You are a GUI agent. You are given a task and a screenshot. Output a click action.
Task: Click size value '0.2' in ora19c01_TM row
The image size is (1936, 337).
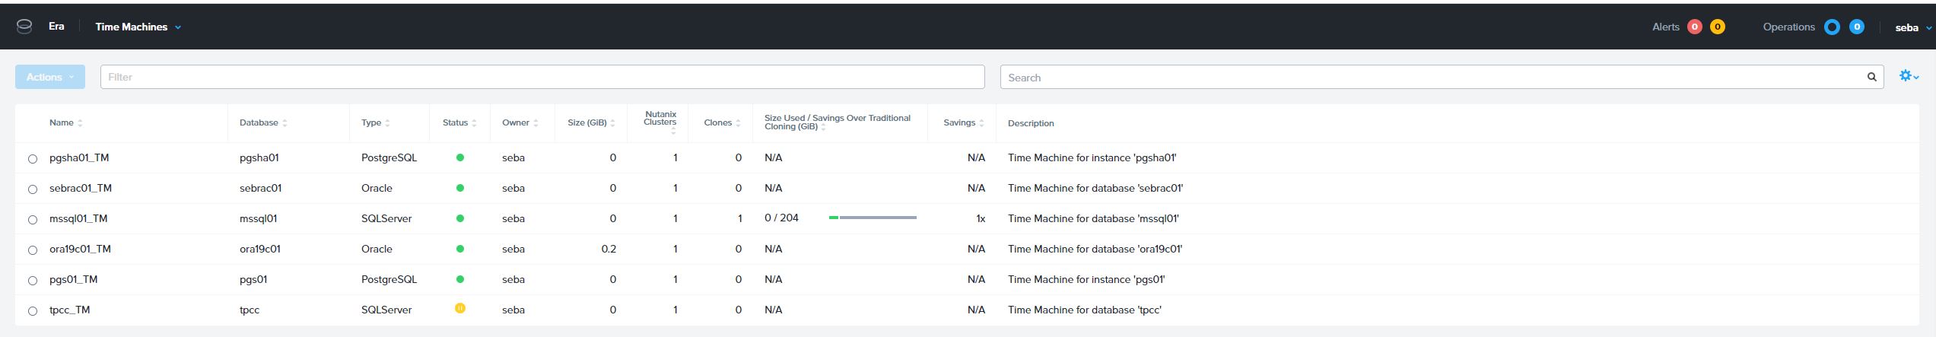[609, 249]
